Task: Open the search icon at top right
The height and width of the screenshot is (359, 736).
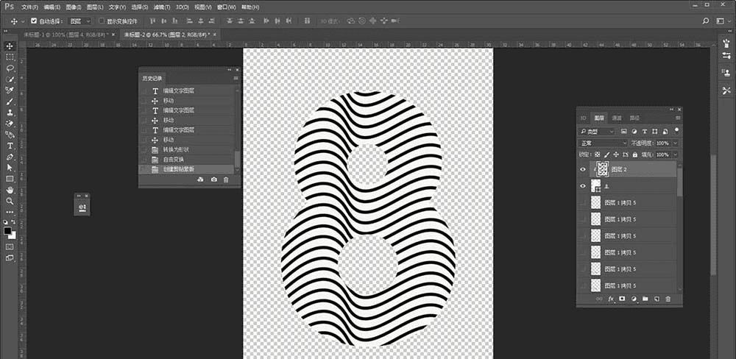Action: point(706,21)
